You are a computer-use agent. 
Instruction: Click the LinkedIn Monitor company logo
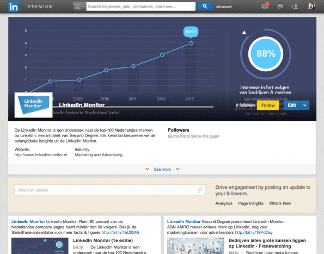click(x=33, y=105)
